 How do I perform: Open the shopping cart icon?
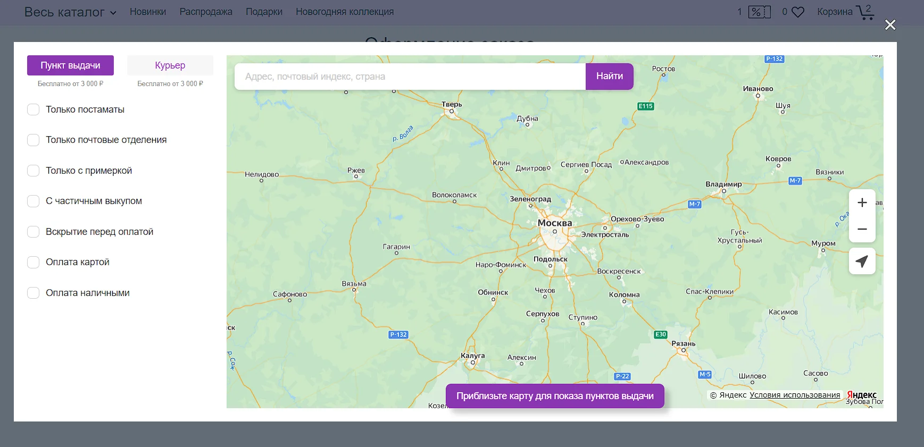click(x=865, y=12)
